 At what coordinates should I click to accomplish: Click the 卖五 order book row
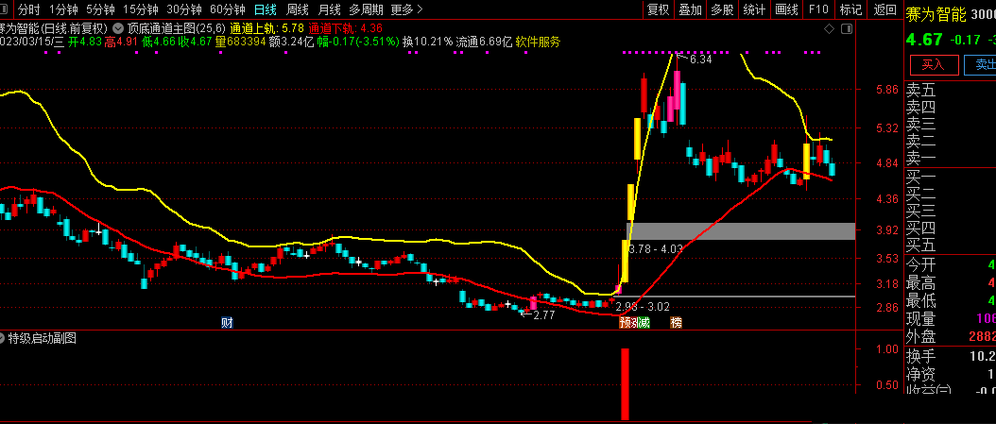coord(951,90)
